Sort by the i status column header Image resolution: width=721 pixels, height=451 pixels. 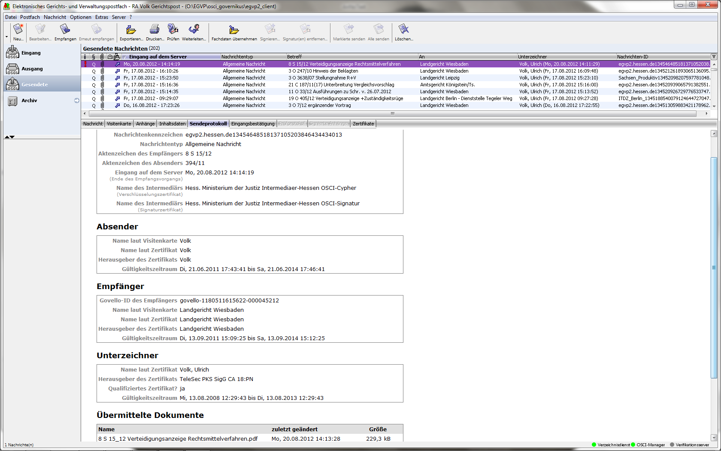point(85,57)
